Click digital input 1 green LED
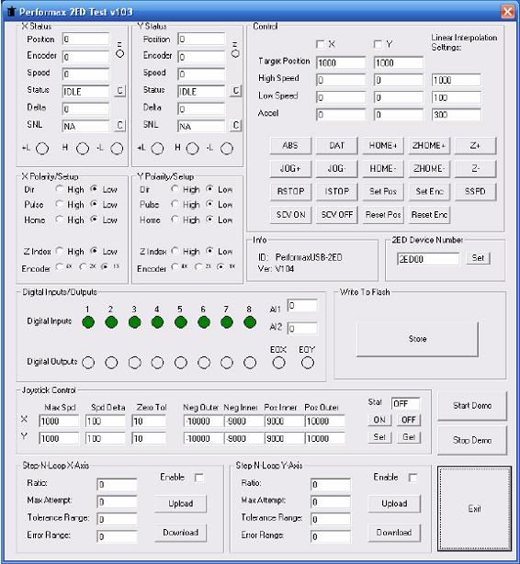520x564 pixels. [x=88, y=322]
